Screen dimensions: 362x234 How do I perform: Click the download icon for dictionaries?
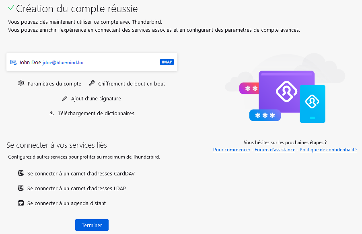[x=51, y=113]
